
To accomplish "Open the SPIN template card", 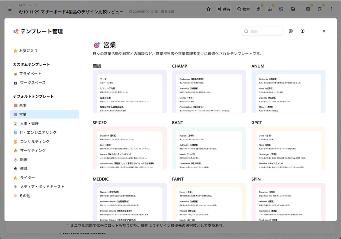I will [x=288, y=202].
